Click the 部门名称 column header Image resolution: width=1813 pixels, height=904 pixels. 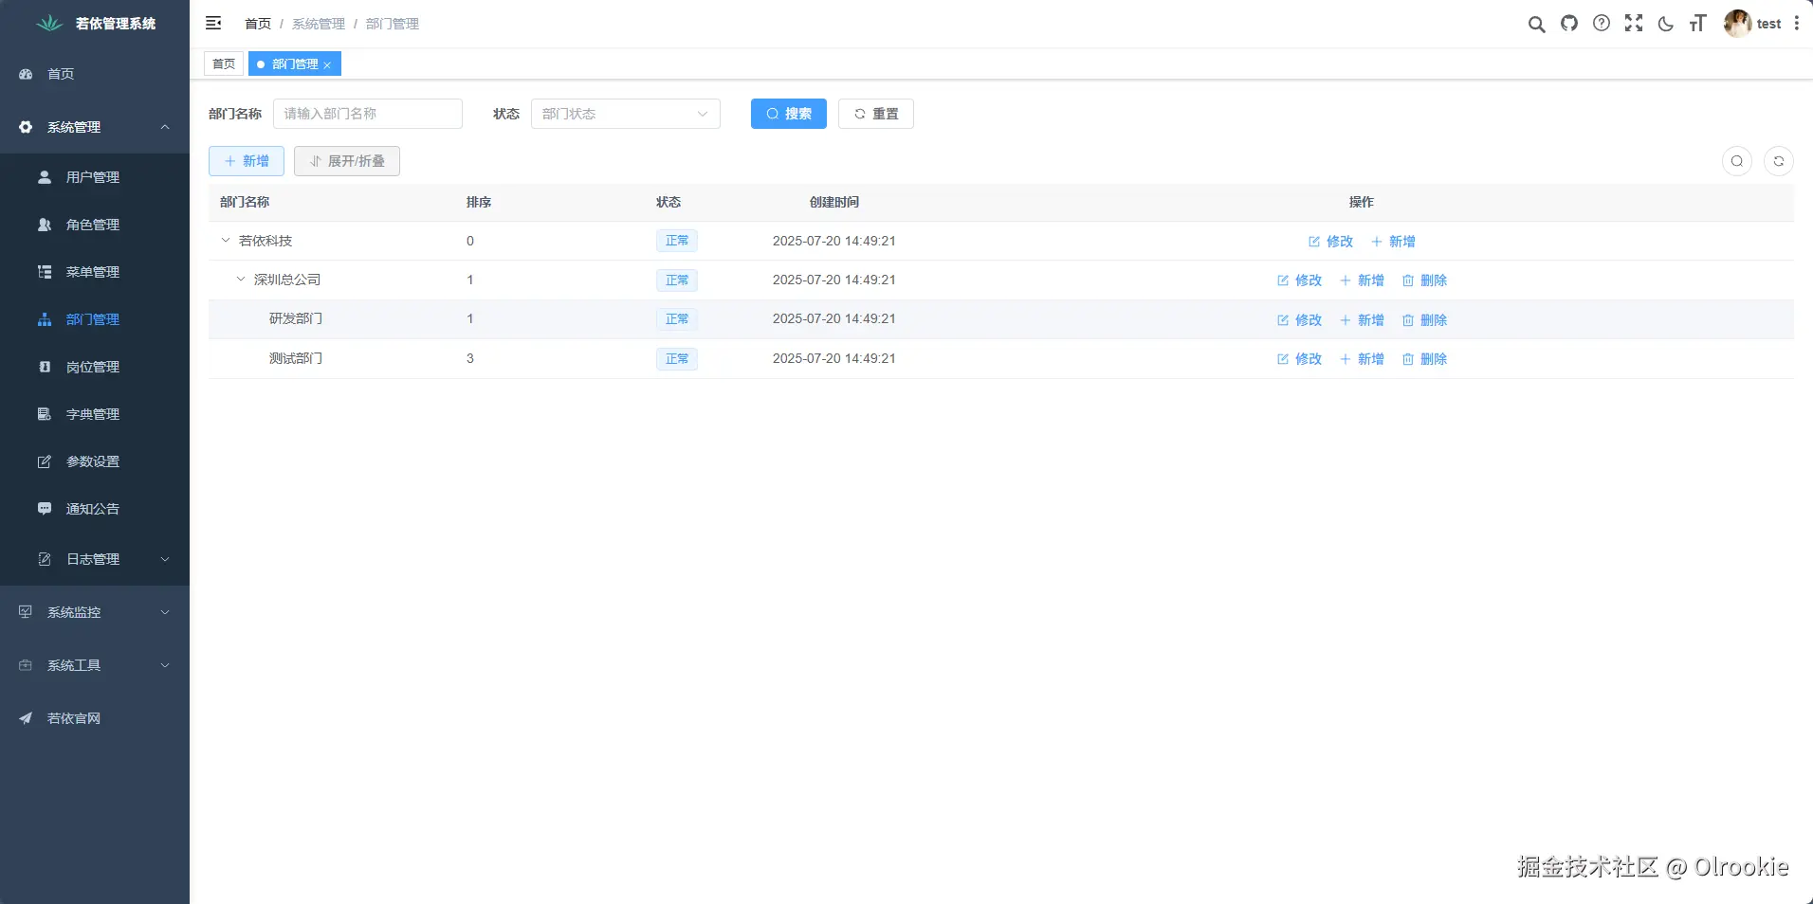pos(245,202)
